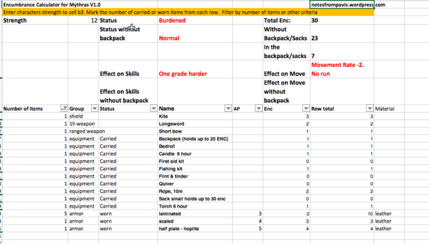
Task: Select the Strength value cell showing 12
Action: [x=83, y=21]
